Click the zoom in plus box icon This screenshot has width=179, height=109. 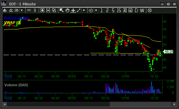coord(42,10)
